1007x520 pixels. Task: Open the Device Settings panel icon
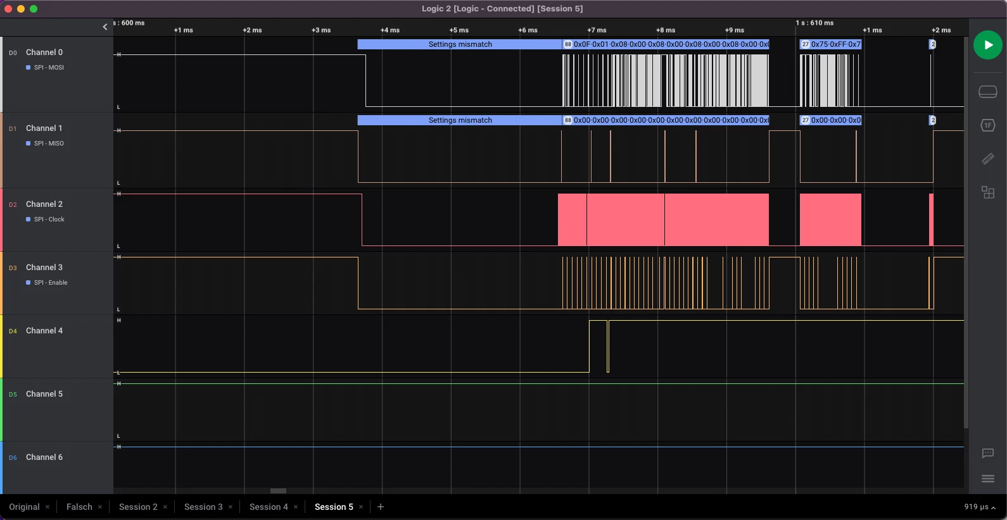[987, 92]
